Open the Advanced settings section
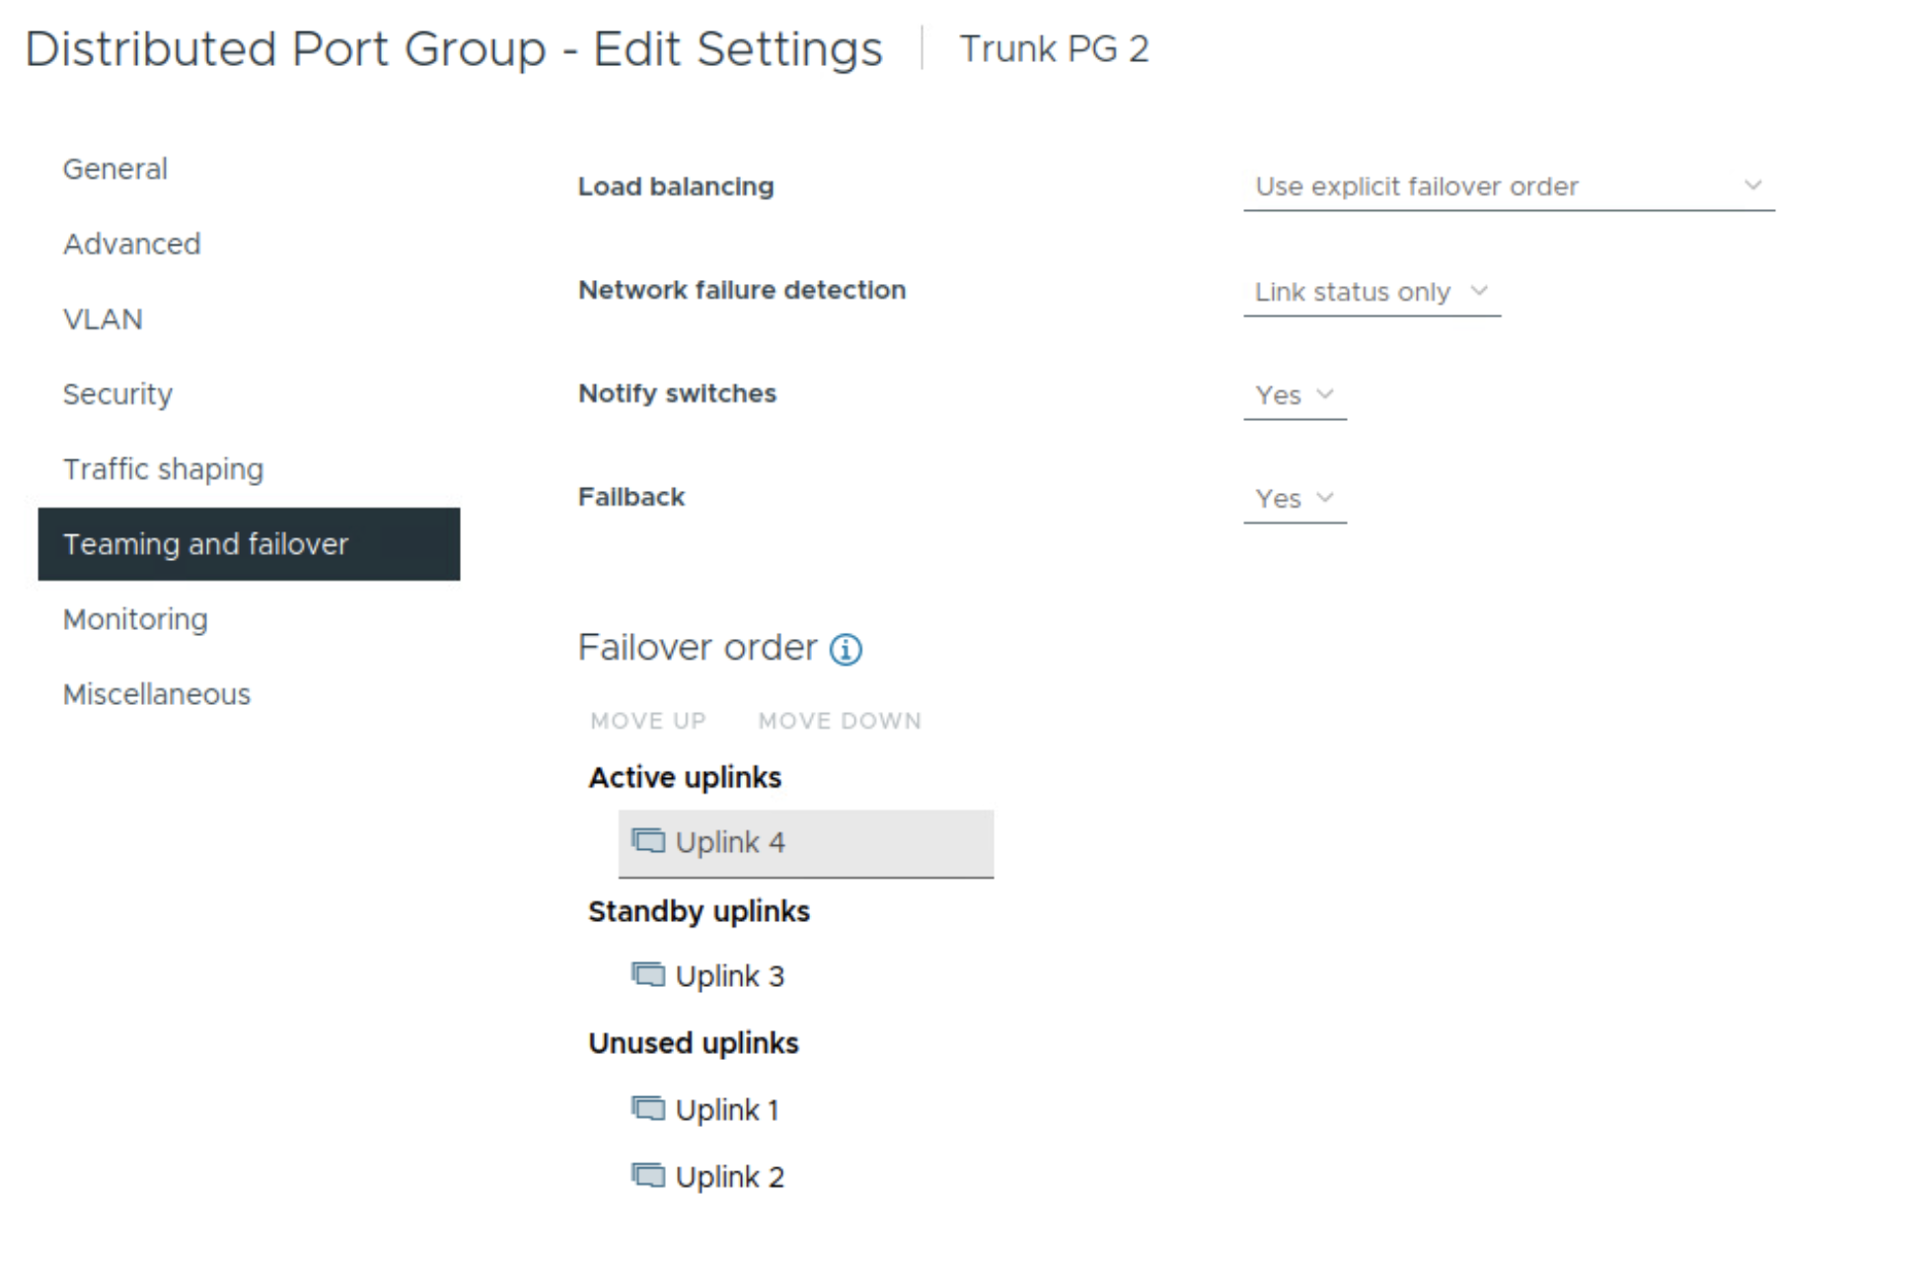Screen dimensions: 1924x1266 click(x=132, y=245)
